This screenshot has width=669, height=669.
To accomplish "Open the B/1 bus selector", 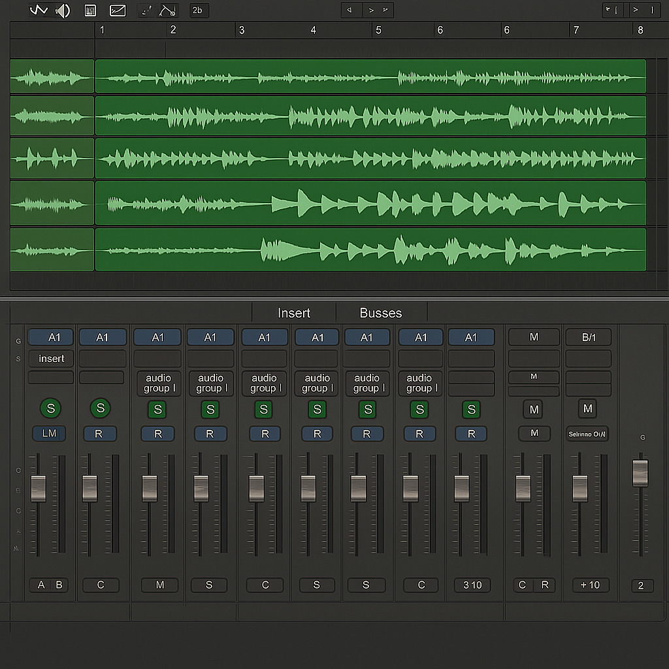I will point(589,337).
